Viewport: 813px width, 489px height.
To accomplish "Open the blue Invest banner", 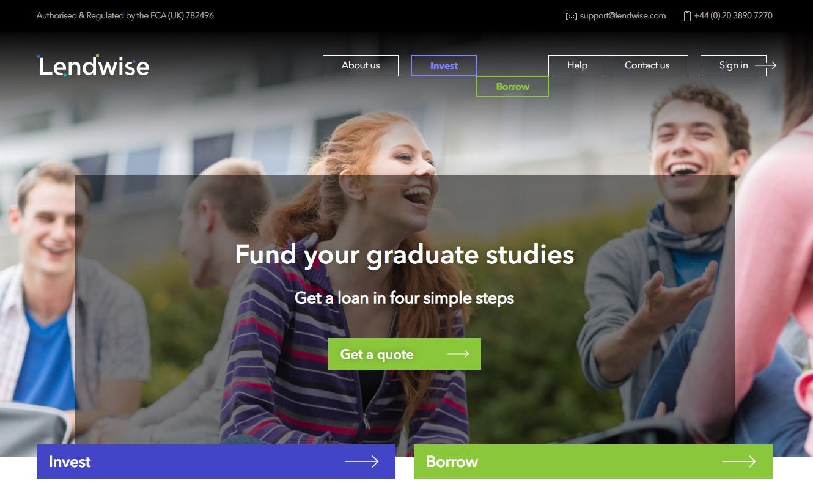I will point(216,461).
